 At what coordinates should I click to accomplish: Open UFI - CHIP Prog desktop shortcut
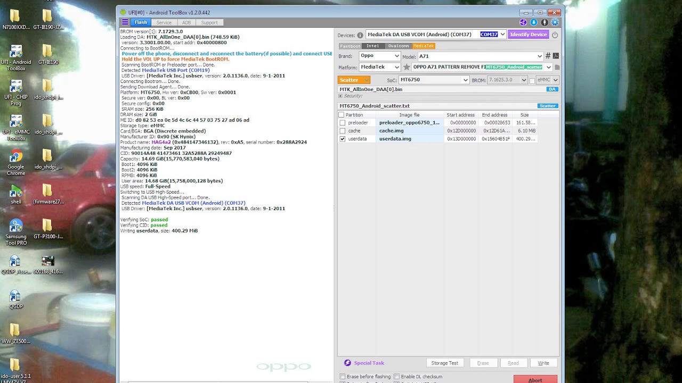(16, 93)
